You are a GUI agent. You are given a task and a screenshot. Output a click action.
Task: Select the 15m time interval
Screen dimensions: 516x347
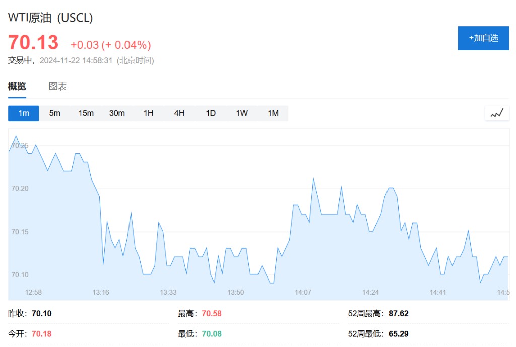tap(86, 113)
